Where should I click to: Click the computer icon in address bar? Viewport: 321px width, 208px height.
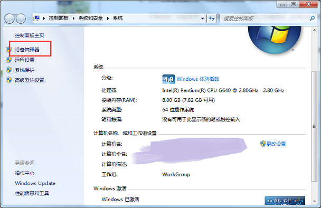[36, 18]
